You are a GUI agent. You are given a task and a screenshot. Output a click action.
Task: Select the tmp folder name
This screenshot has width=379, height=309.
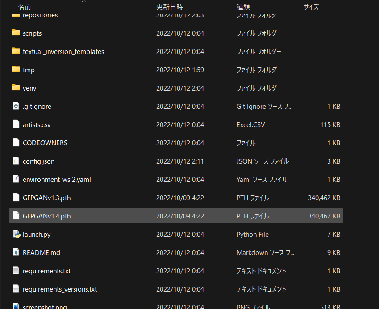[x=29, y=70]
